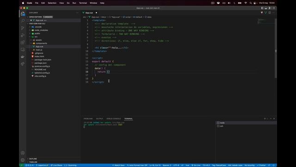296x167 pixels.
Task: Select the zsh terminal instance
Action: tap(246, 126)
